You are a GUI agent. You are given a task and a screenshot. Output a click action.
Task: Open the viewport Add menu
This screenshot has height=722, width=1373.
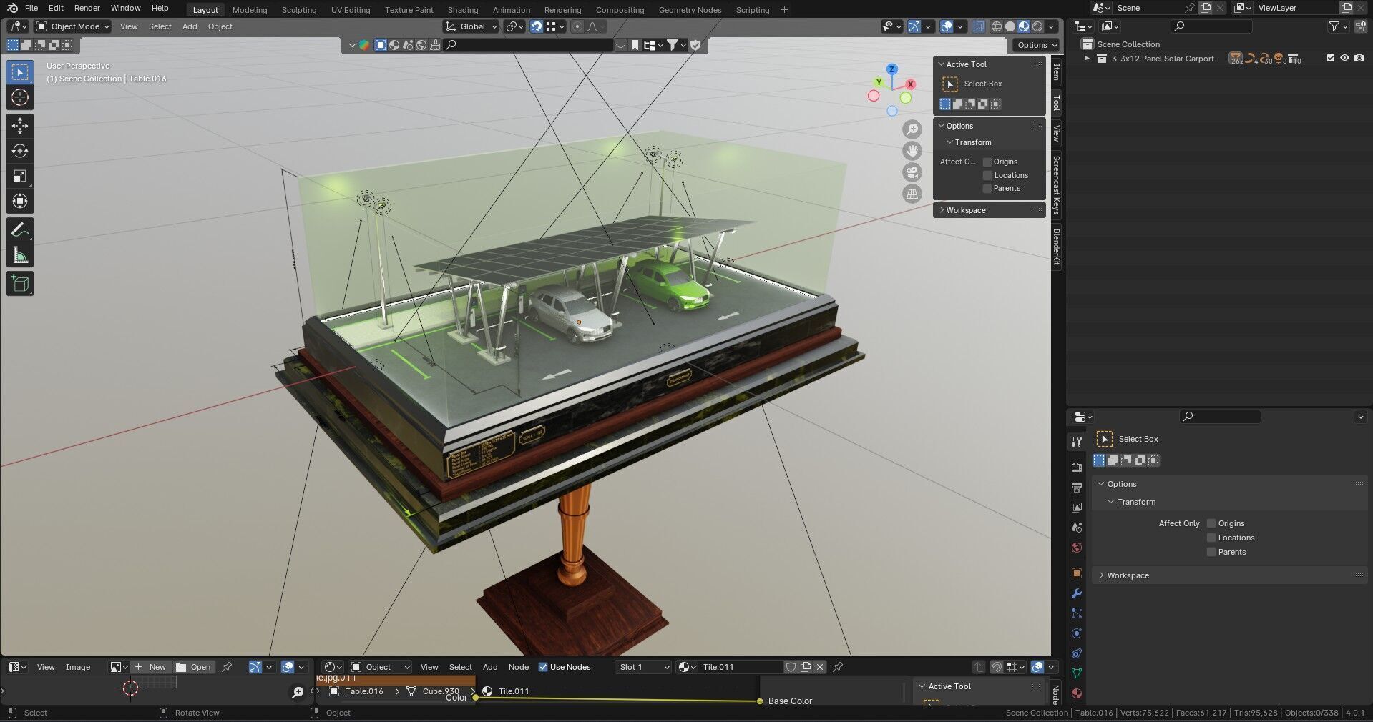point(190,26)
